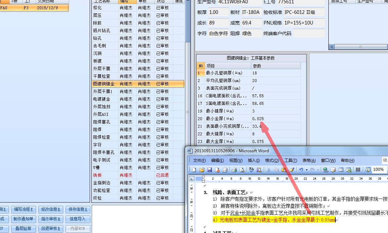
Task: Click the empty 终端客户代码 field
Action: tap(309, 33)
